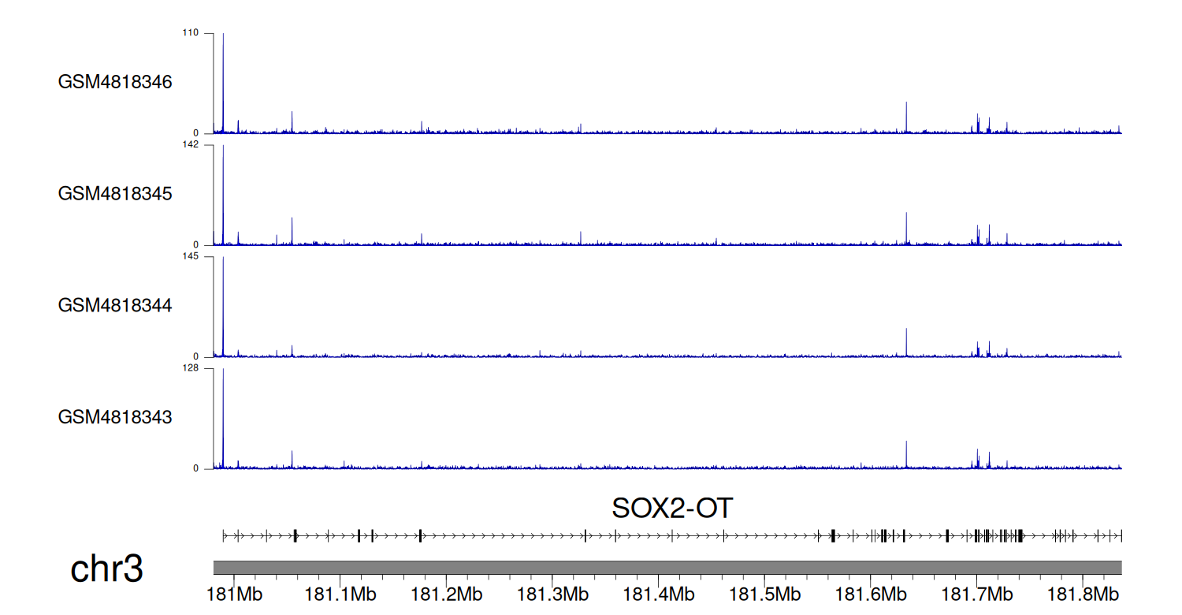
Task: Click the 142 y-axis scale value
Action: tap(191, 145)
